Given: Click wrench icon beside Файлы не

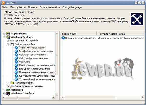Looking at the screenshot, I should [16, 62].
